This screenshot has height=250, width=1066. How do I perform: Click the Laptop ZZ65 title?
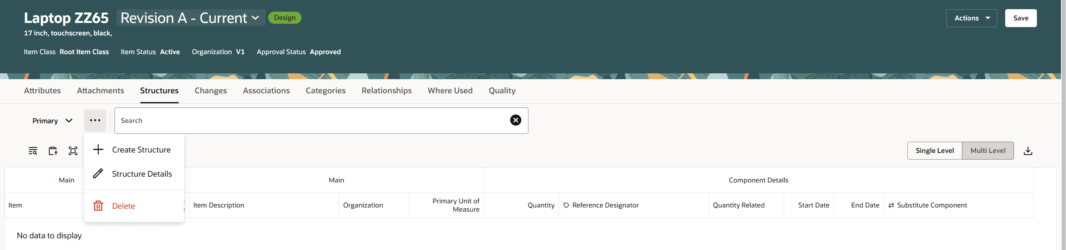coord(66,18)
